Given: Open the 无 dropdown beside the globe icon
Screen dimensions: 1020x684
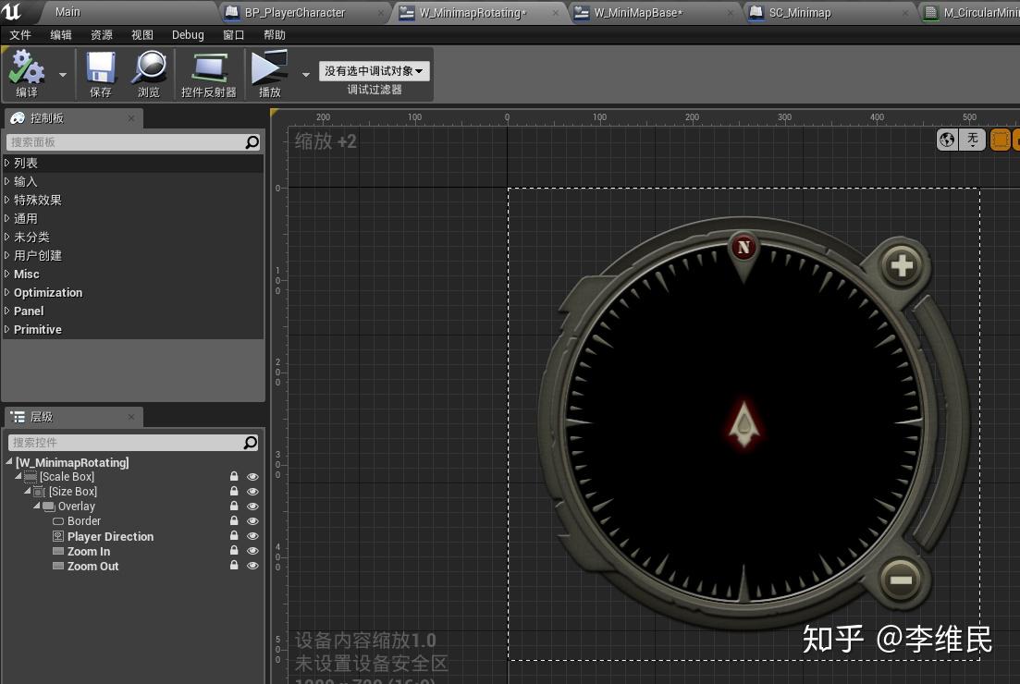Looking at the screenshot, I should point(972,140).
